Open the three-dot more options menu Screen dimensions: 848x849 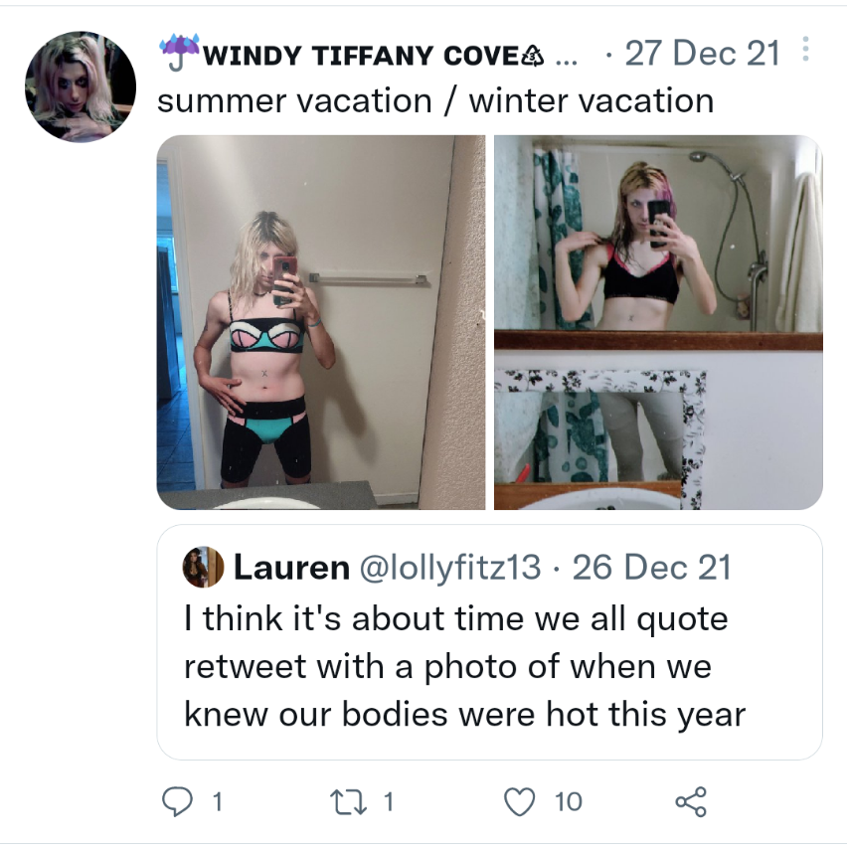point(806,50)
